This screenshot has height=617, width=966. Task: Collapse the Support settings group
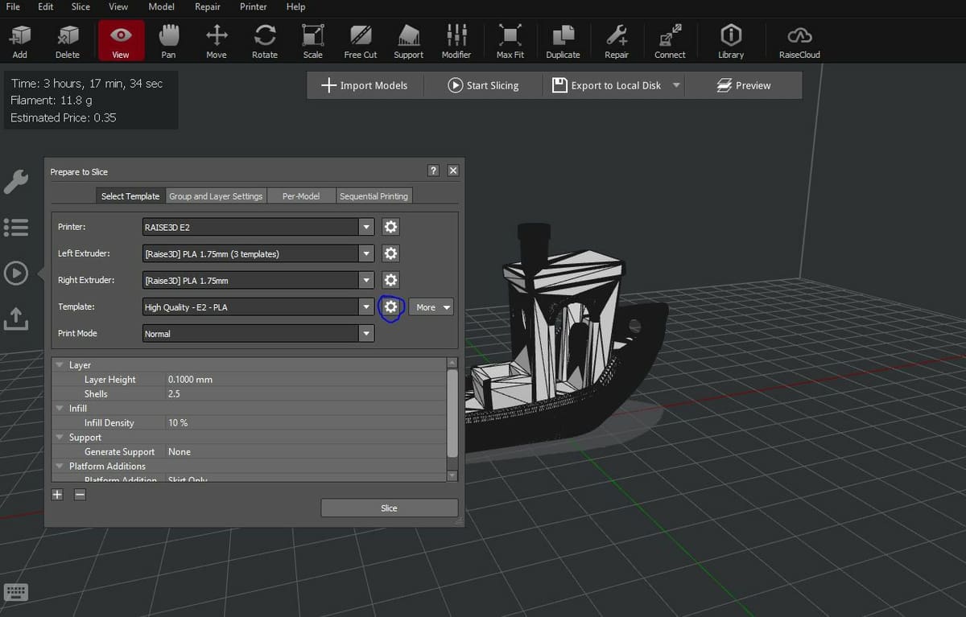(60, 437)
